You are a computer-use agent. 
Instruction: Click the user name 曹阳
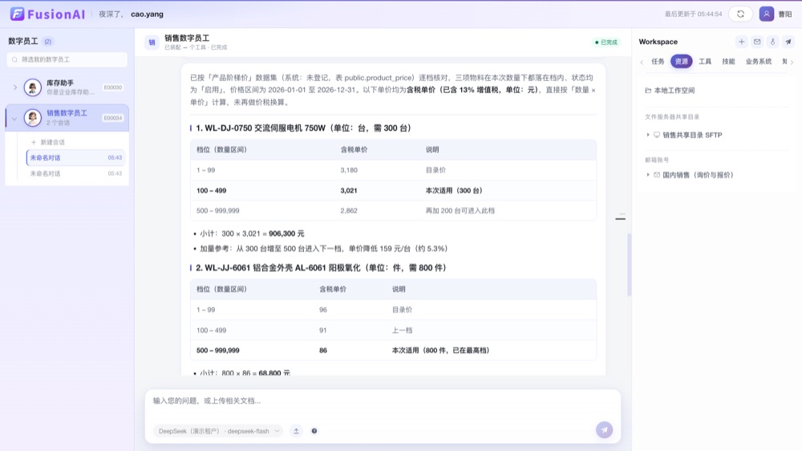tap(785, 14)
